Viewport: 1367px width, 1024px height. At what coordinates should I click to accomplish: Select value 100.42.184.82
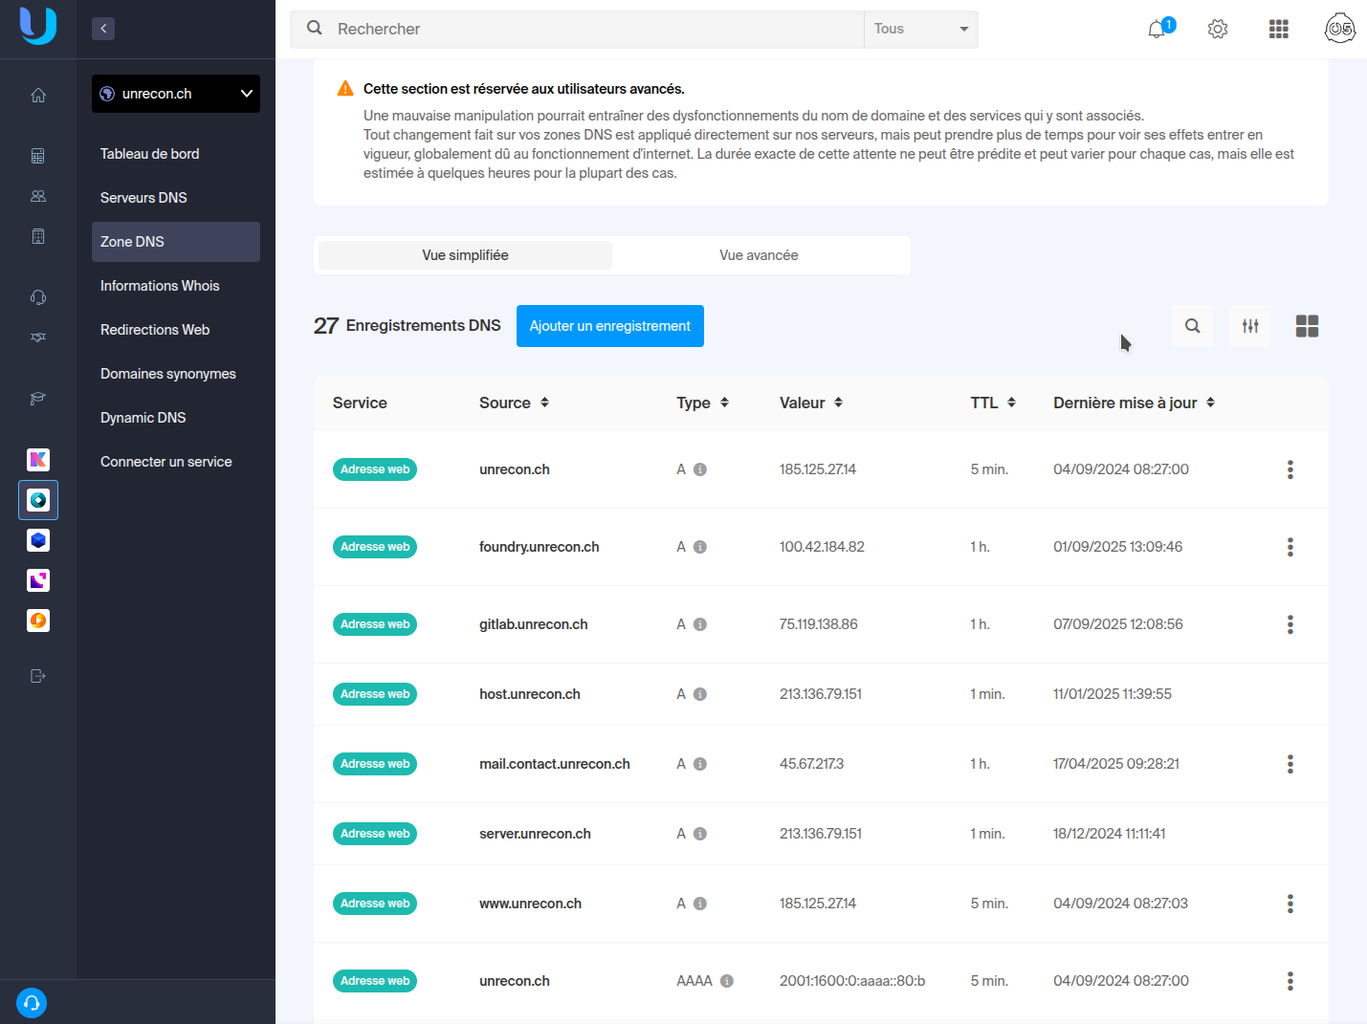tap(822, 547)
